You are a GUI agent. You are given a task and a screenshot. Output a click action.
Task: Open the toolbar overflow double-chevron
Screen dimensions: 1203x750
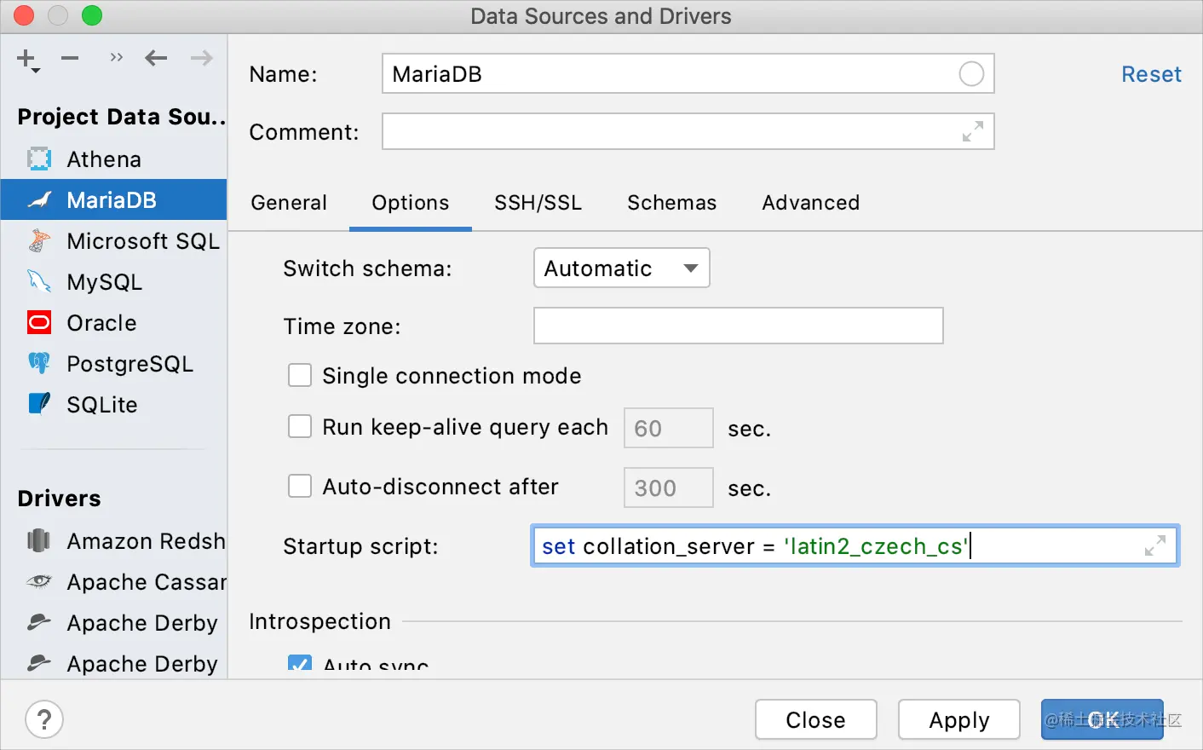(x=117, y=58)
